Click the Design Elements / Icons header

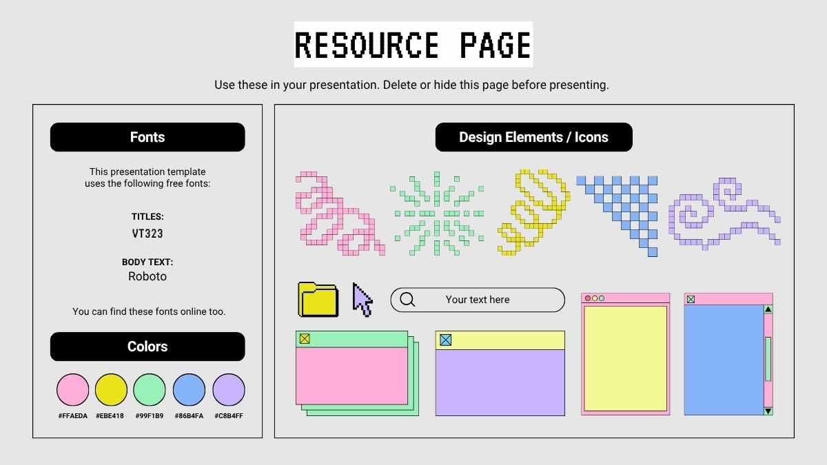coord(533,137)
